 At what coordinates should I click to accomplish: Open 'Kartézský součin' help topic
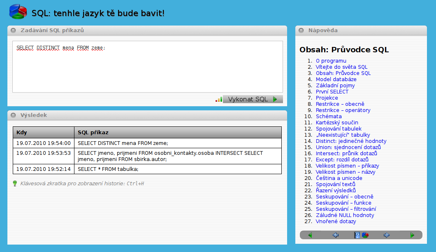coord(337,123)
